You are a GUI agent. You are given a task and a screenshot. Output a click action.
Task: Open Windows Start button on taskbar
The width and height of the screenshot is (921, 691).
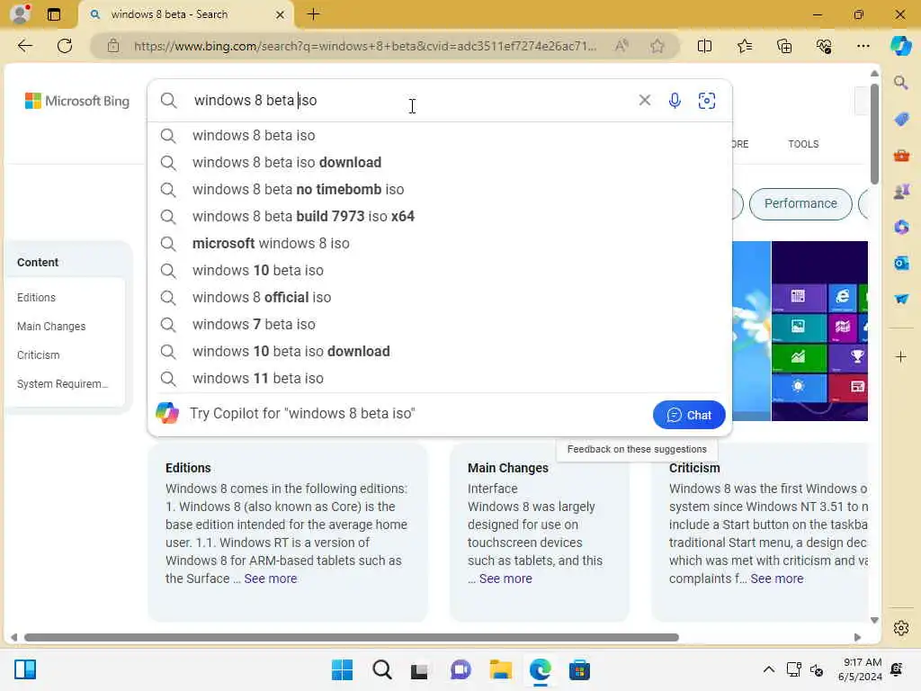[342, 669]
